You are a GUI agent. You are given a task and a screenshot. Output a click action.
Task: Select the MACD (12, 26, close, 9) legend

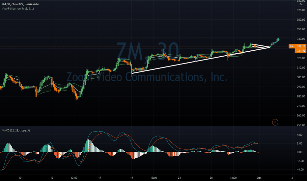[16, 131]
